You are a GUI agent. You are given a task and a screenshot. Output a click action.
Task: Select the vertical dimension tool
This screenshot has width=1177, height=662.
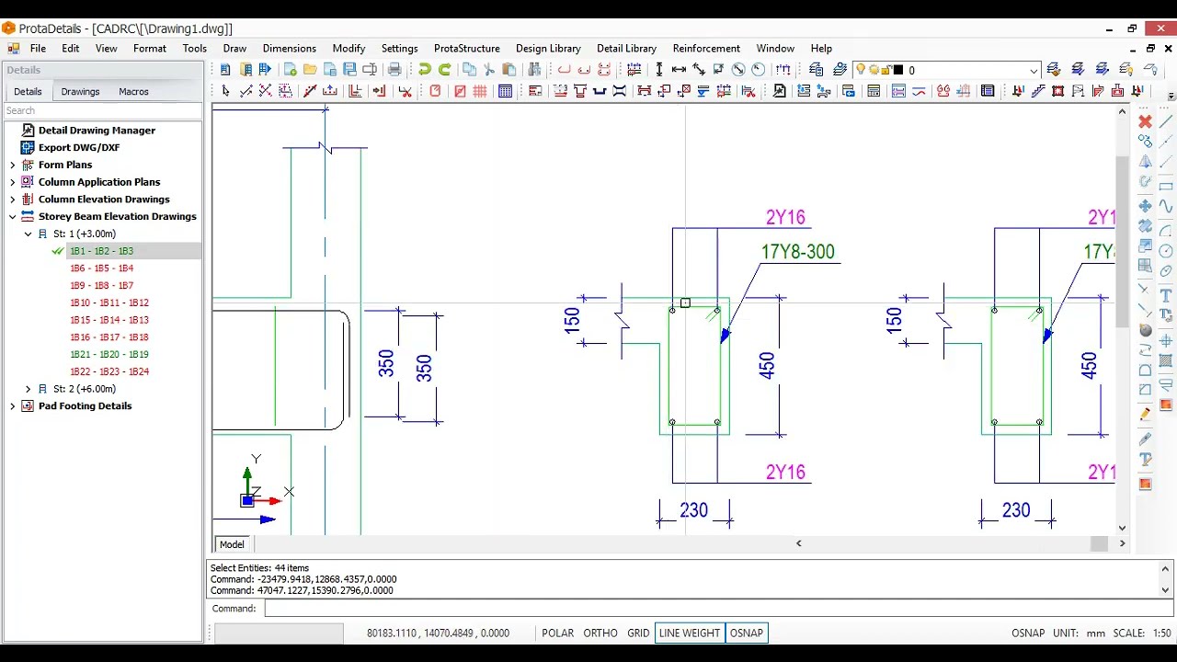[x=659, y=70]
